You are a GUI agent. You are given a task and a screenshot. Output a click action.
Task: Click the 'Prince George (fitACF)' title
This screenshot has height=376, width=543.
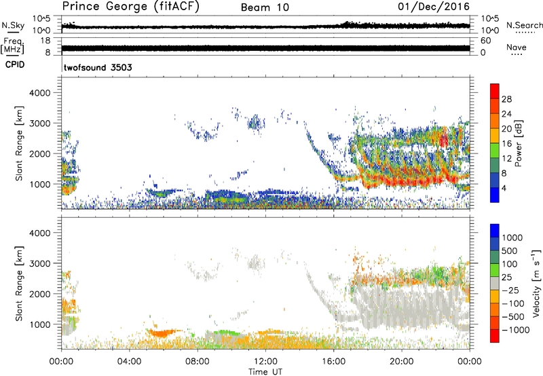(130, 6)
